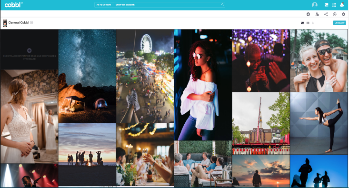
Task: Open the boards dashboard icon in header
Action: click(x=326, y=5)
